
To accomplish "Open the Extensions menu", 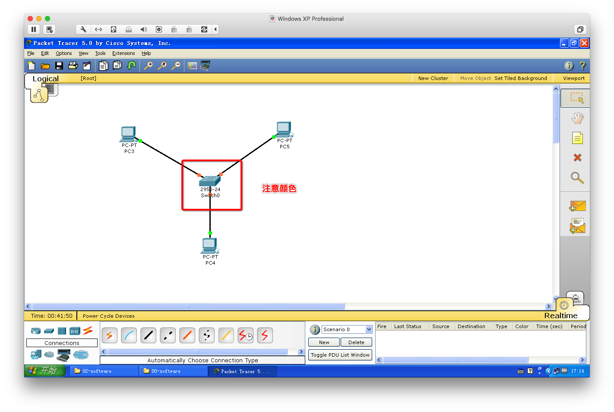I will pyautogui.click(x=123, y=53).
